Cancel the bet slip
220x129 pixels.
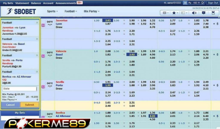tap(10, 105)
